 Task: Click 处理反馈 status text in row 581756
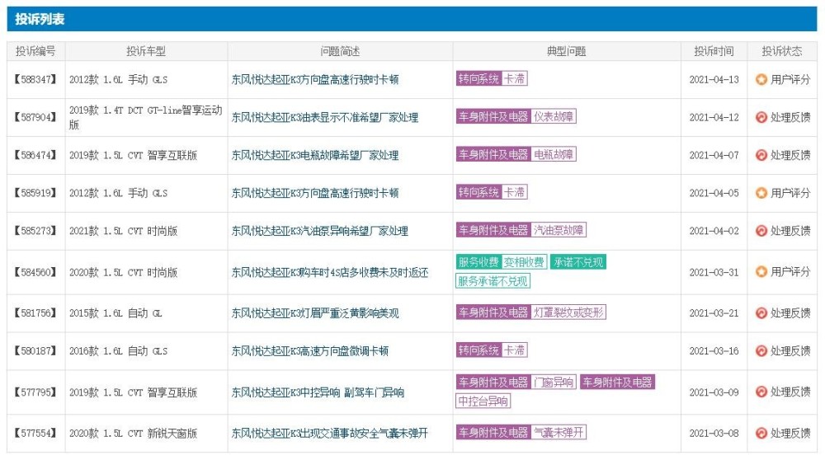790,313
